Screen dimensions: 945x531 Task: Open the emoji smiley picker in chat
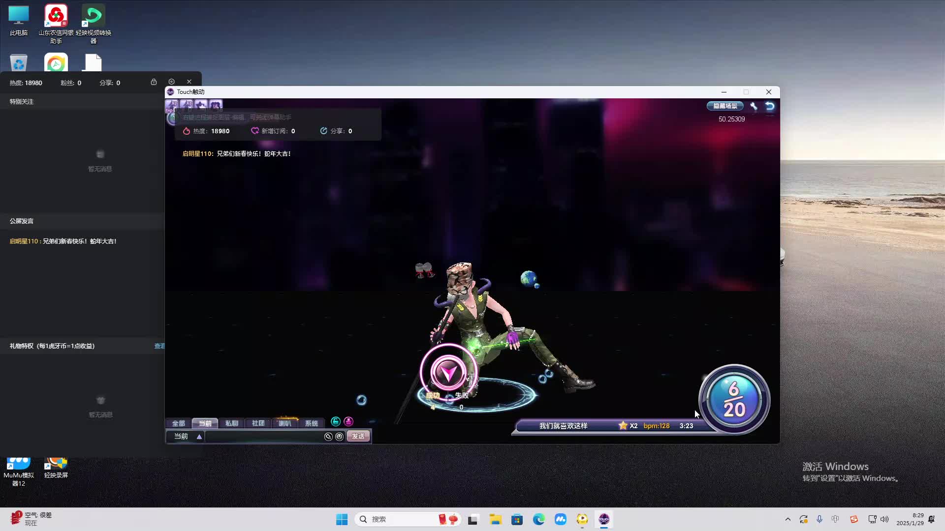[339, 437]
